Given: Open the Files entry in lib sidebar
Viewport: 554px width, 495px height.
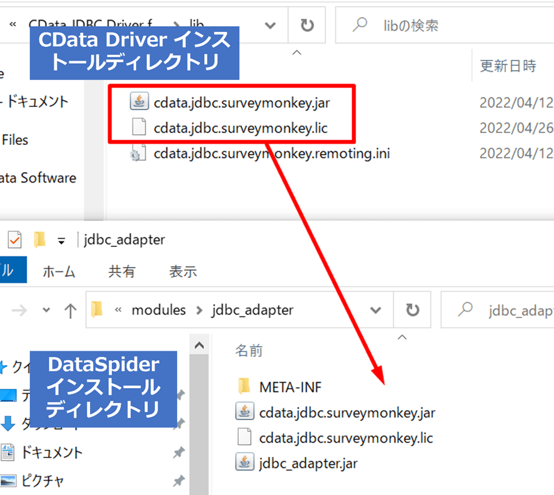Looking at the screenshot, I should 15,140.
